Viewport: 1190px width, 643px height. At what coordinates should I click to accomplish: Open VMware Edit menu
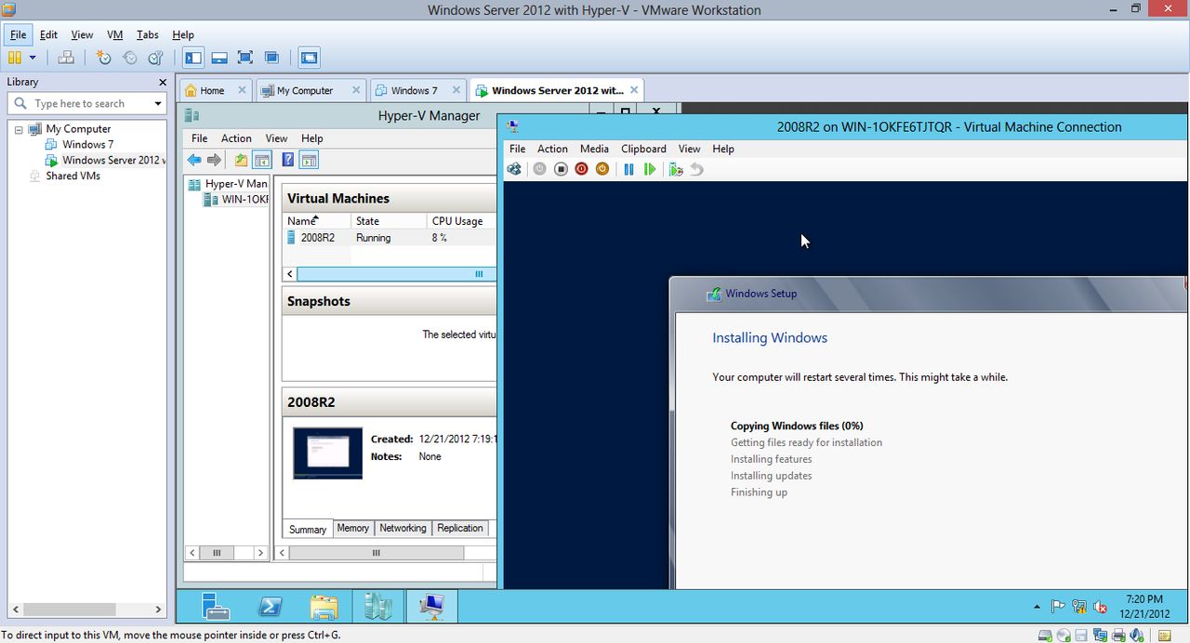pos(48,34)
